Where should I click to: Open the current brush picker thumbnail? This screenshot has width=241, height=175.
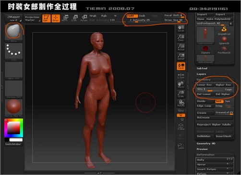tap(13, 32)
